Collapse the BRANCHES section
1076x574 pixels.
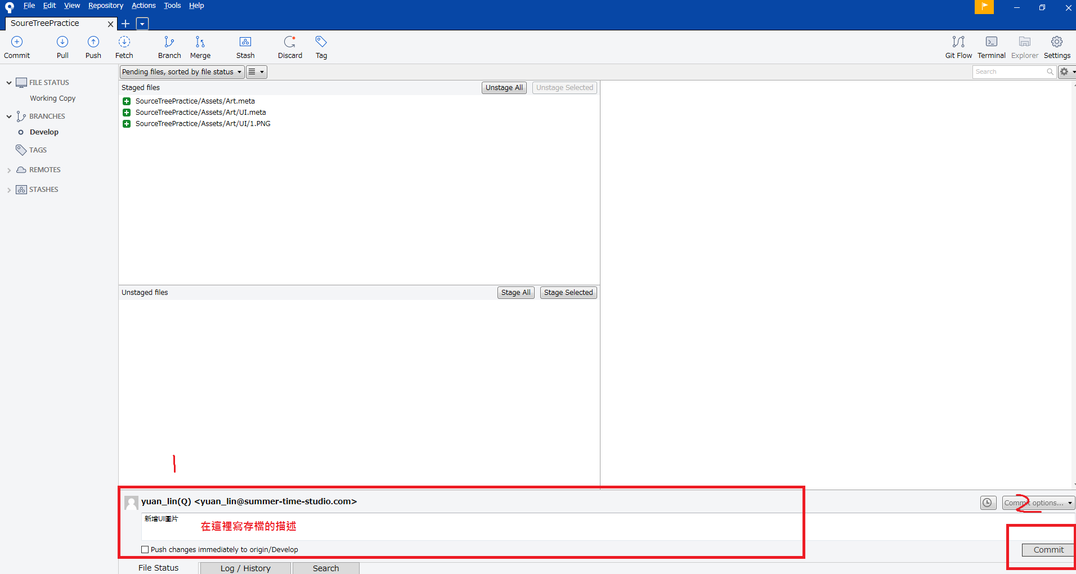[x=9, y=116]
